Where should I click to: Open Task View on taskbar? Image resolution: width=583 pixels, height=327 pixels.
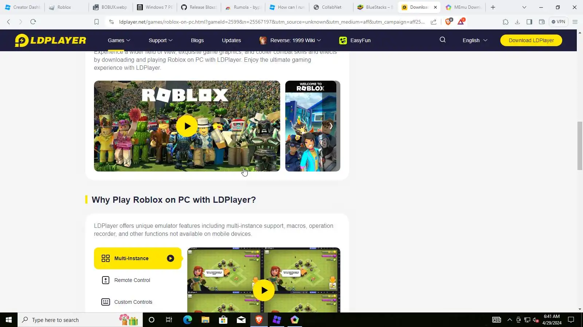(x=169, y=320)
